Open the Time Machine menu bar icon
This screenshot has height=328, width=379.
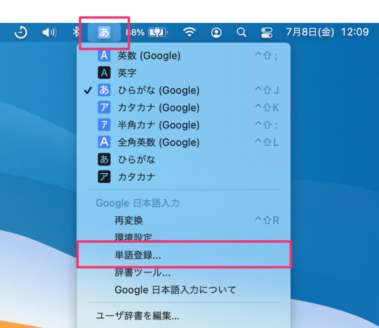pos(21,32)
